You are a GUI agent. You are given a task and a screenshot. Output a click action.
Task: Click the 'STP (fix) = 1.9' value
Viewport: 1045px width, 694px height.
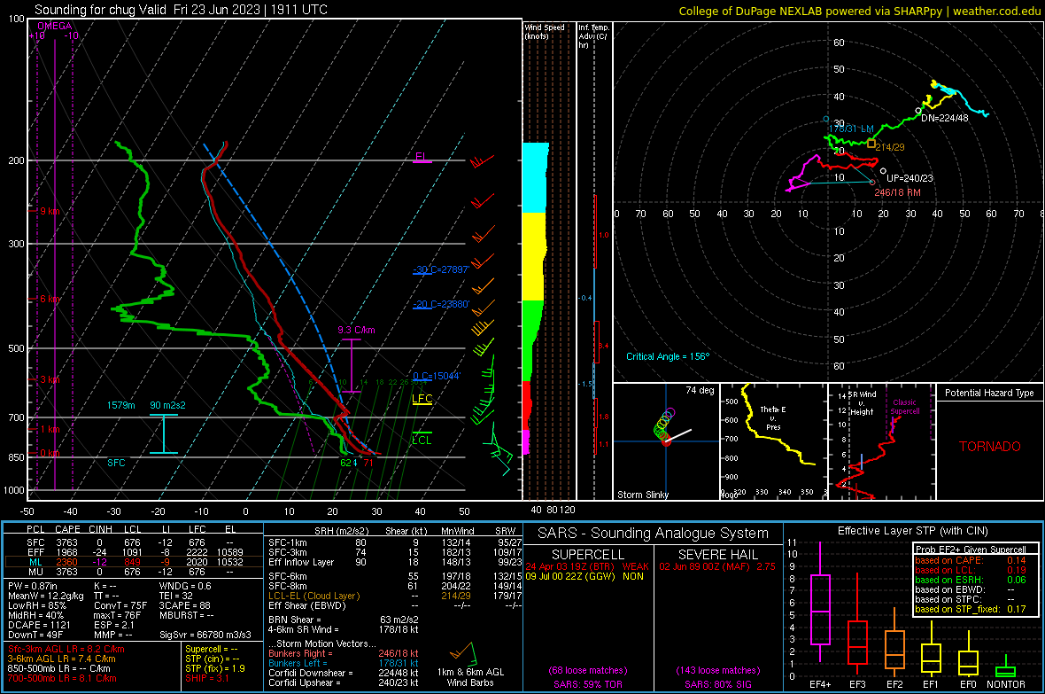215,668
